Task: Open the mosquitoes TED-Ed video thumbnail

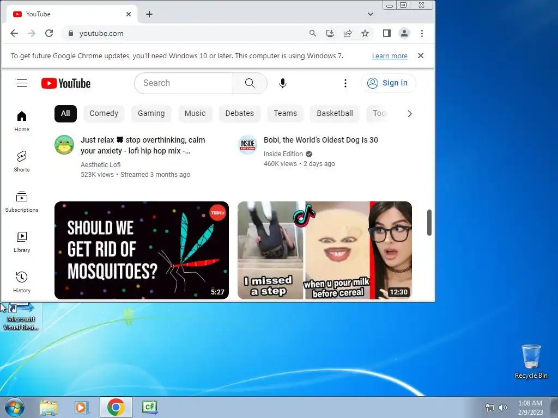Action: click(142, 250)
